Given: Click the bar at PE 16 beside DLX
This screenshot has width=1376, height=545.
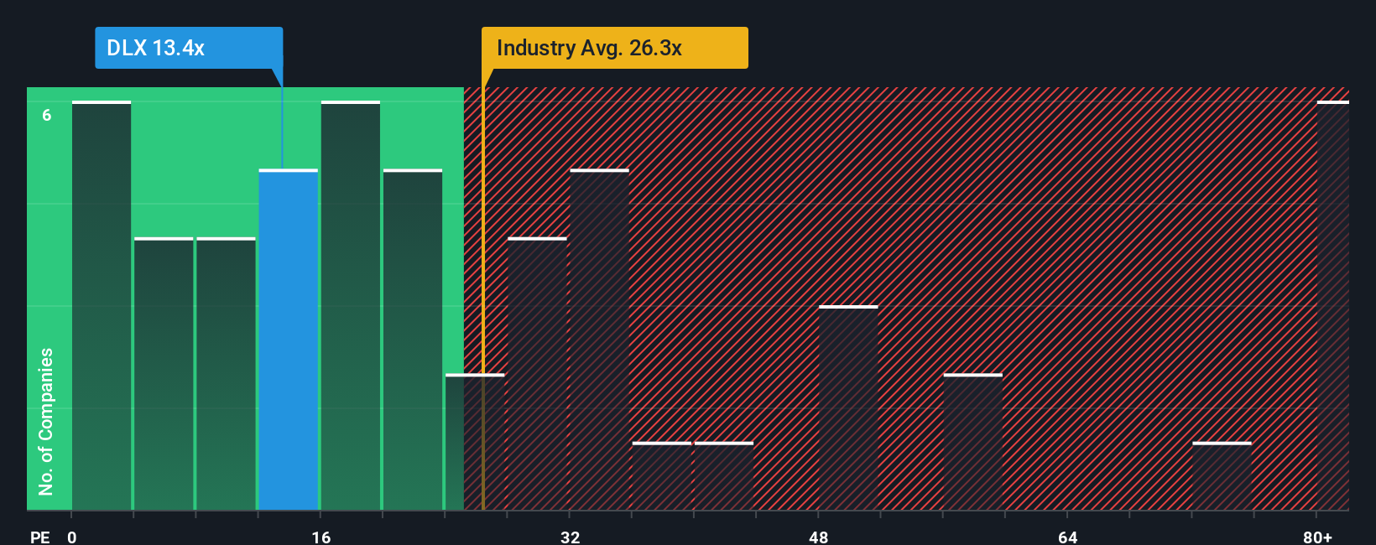Looking at the screenshot, I should tap(351, 305).
